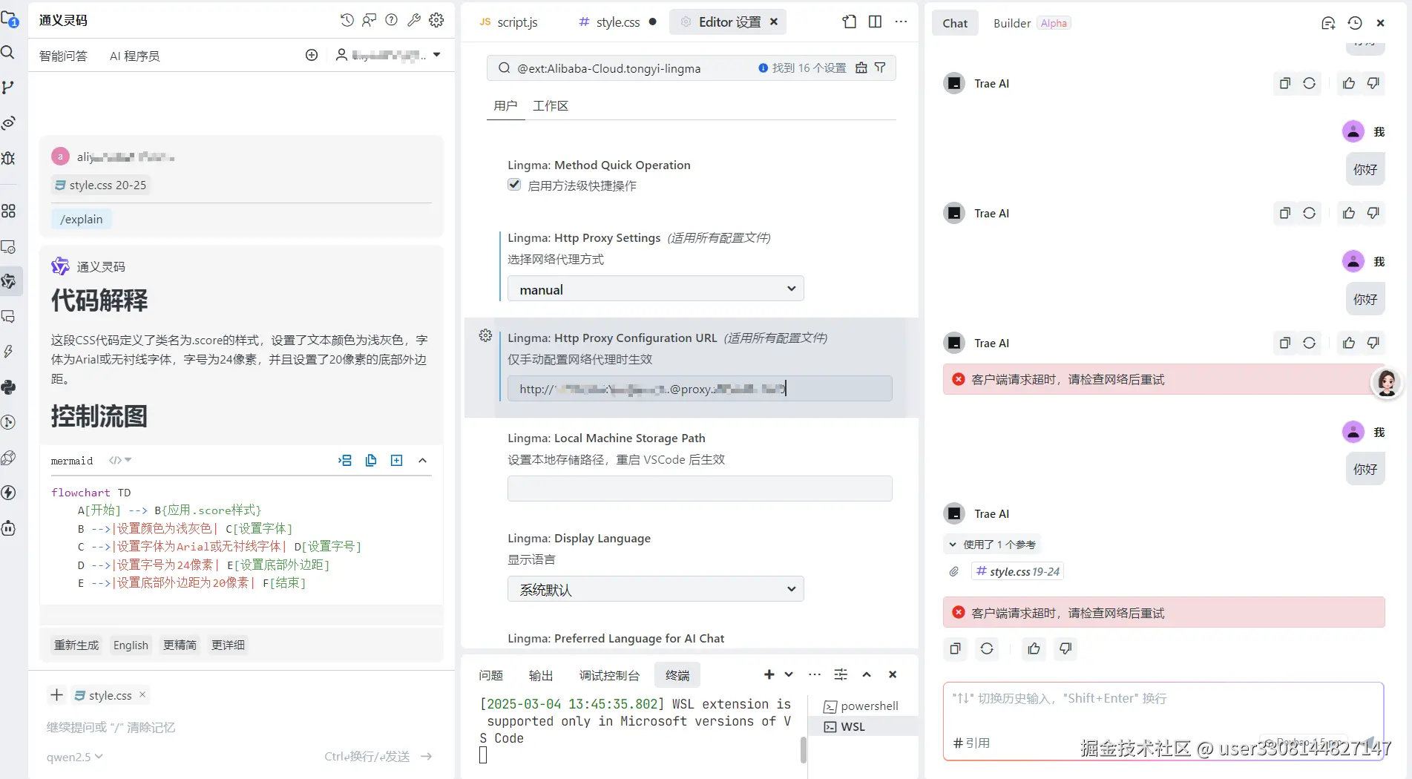This screenshot has width=1412, height=779.
Task: Uncheck 启用方法级快捷操作 checkbox
Action: click(514, 185)
